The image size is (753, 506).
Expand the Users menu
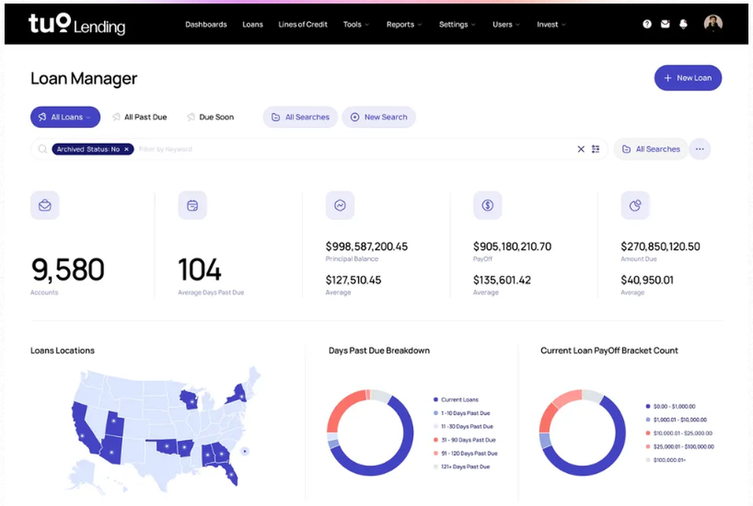[506, 25]
